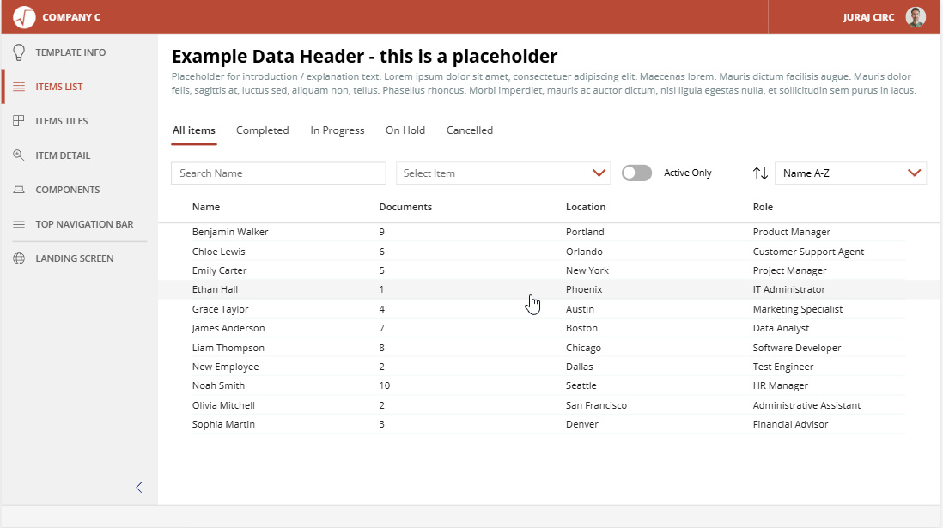Click the Items List sidebar icon
Viewport: 943px width, 528px height.
pyautogui.click(x=19, y=87)
